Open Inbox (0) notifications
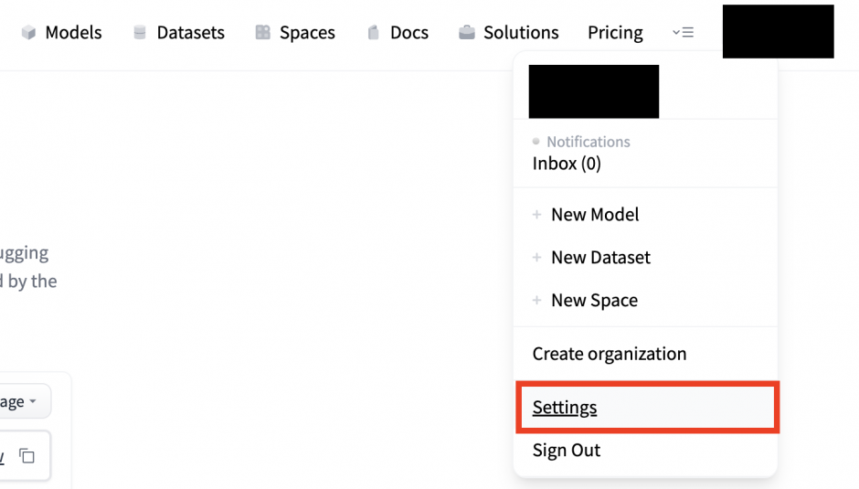 [x=567, y=164]
